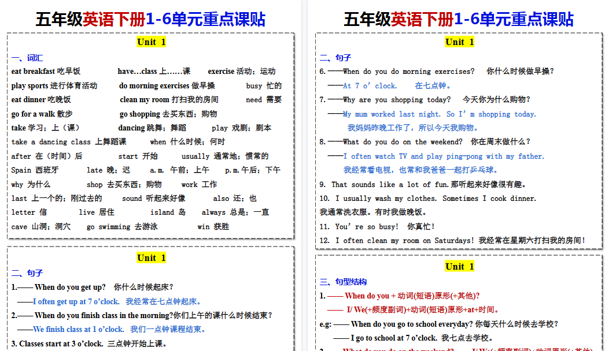
Task: Click sentence 6 about morning exercises
Action: [437, 72]
